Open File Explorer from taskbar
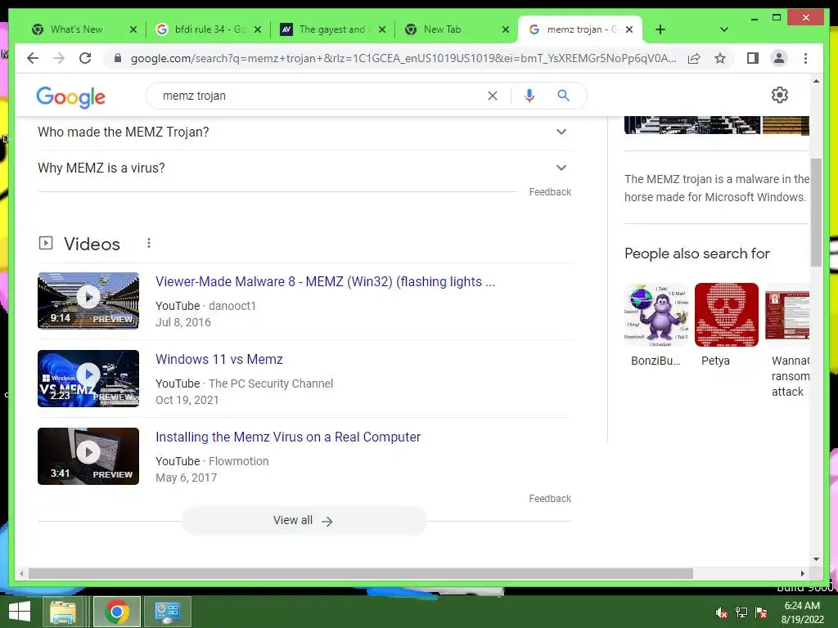The image size is (838, 628). click(63, 612)
